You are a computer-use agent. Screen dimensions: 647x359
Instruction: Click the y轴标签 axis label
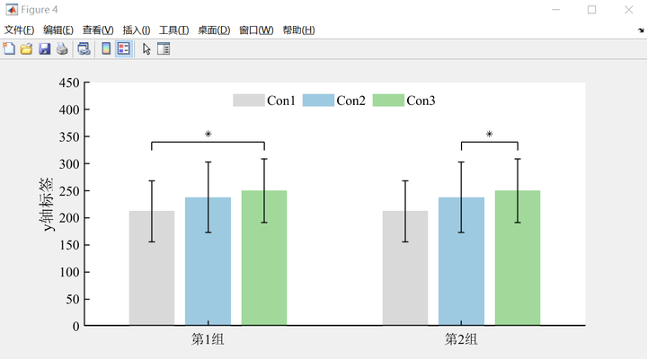49,205
